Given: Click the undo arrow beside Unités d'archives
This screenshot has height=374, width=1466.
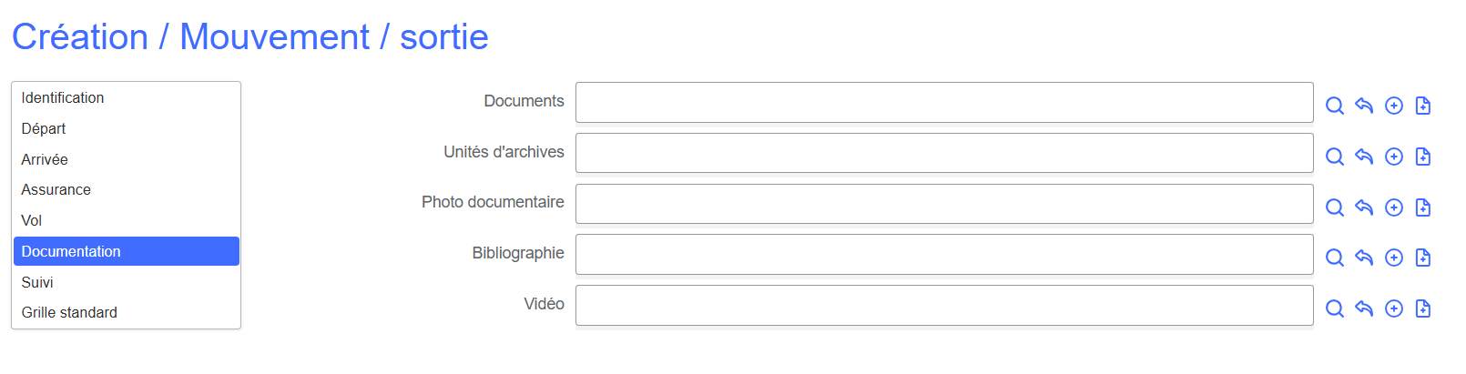Looking at the screenshot, I should click(x=1363, y=157).
